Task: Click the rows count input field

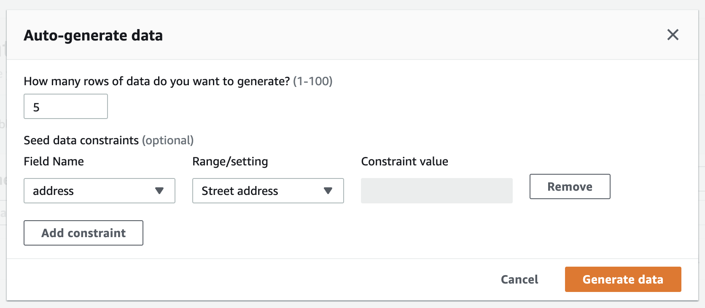Action: tap(66, 106)
